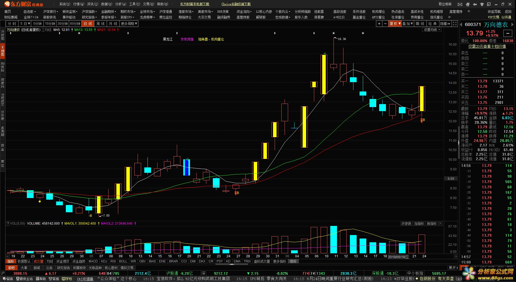Viewport: 516px width, 282px height.
Task: Select MACD indicator tab
Action: point(93,261)
